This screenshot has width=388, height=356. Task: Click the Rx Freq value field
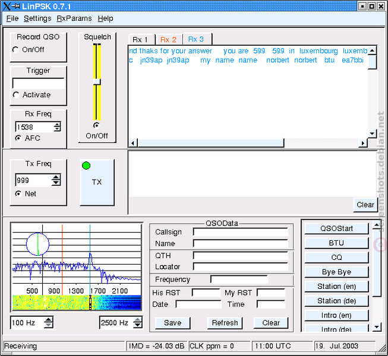34,127
